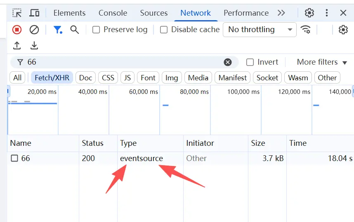
Task: Filter requests by the WS Socket type
Action: 267,77
